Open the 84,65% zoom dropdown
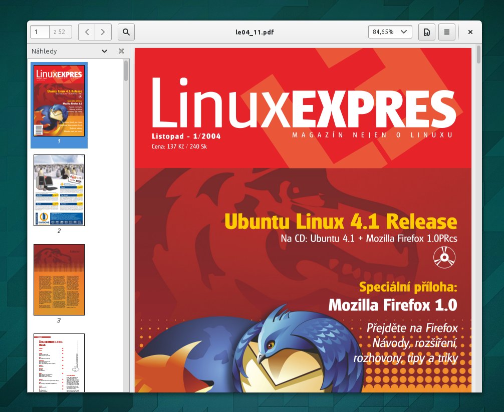 pyautogui.click(x=390, y=32)
